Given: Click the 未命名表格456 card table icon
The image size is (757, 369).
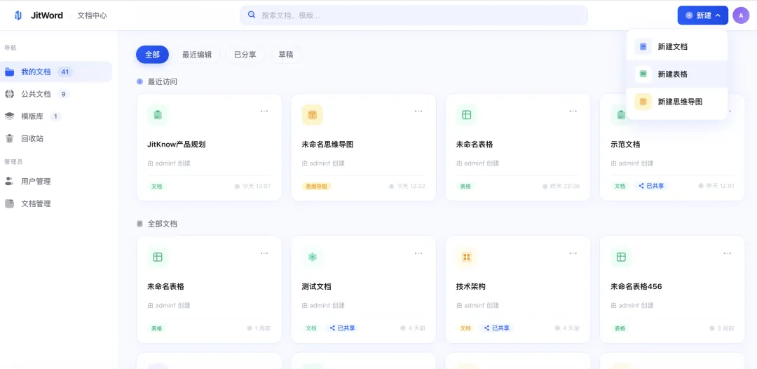Looking at the screenshot, I should (621, 257).
